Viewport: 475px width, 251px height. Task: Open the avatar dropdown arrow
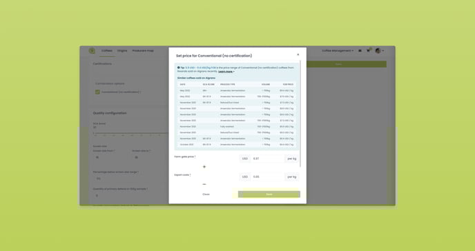(383, 51)
